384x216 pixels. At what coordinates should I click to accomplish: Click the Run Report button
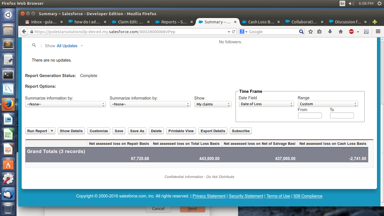pos(37,131)
